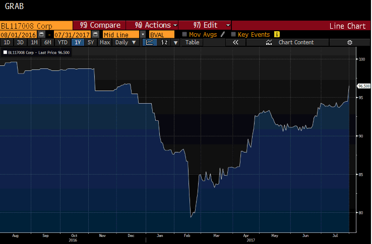
Task: Select the 5Y time range
Action: coord(91,42)
